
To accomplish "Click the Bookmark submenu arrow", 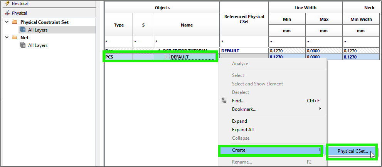I will coord(320,109).
